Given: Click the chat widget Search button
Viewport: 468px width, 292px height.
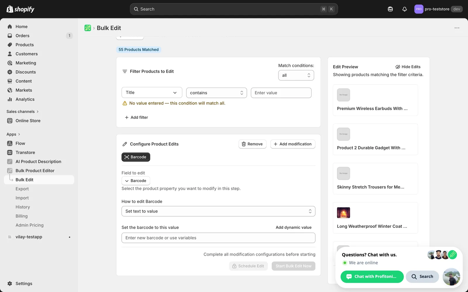Looking at the screenshot, I should [422, 277].
